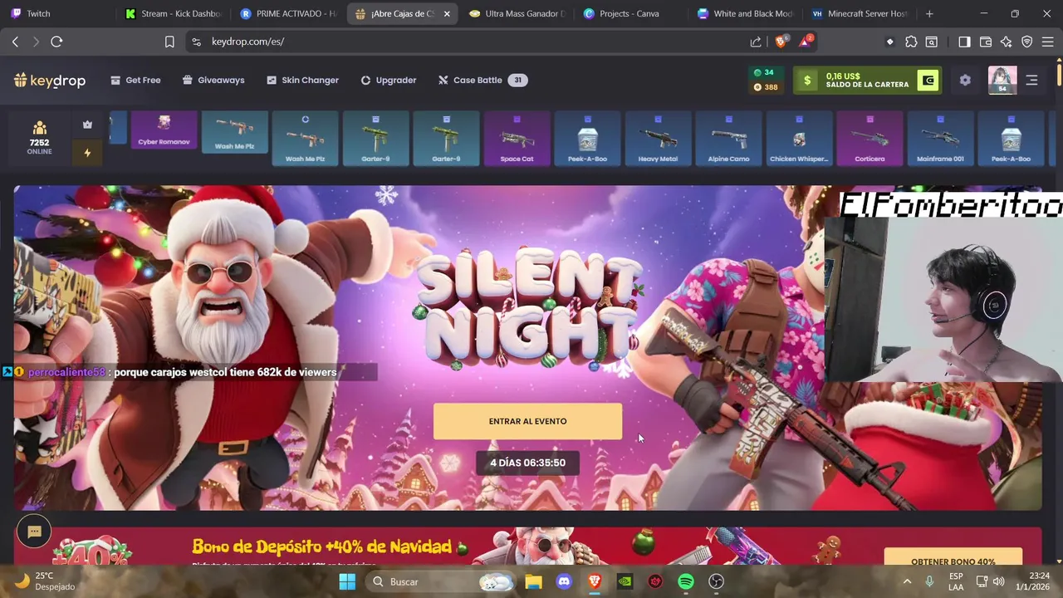Reload the current page
Viewport: 1063px width, 598px height.
[x=56, y=42]
